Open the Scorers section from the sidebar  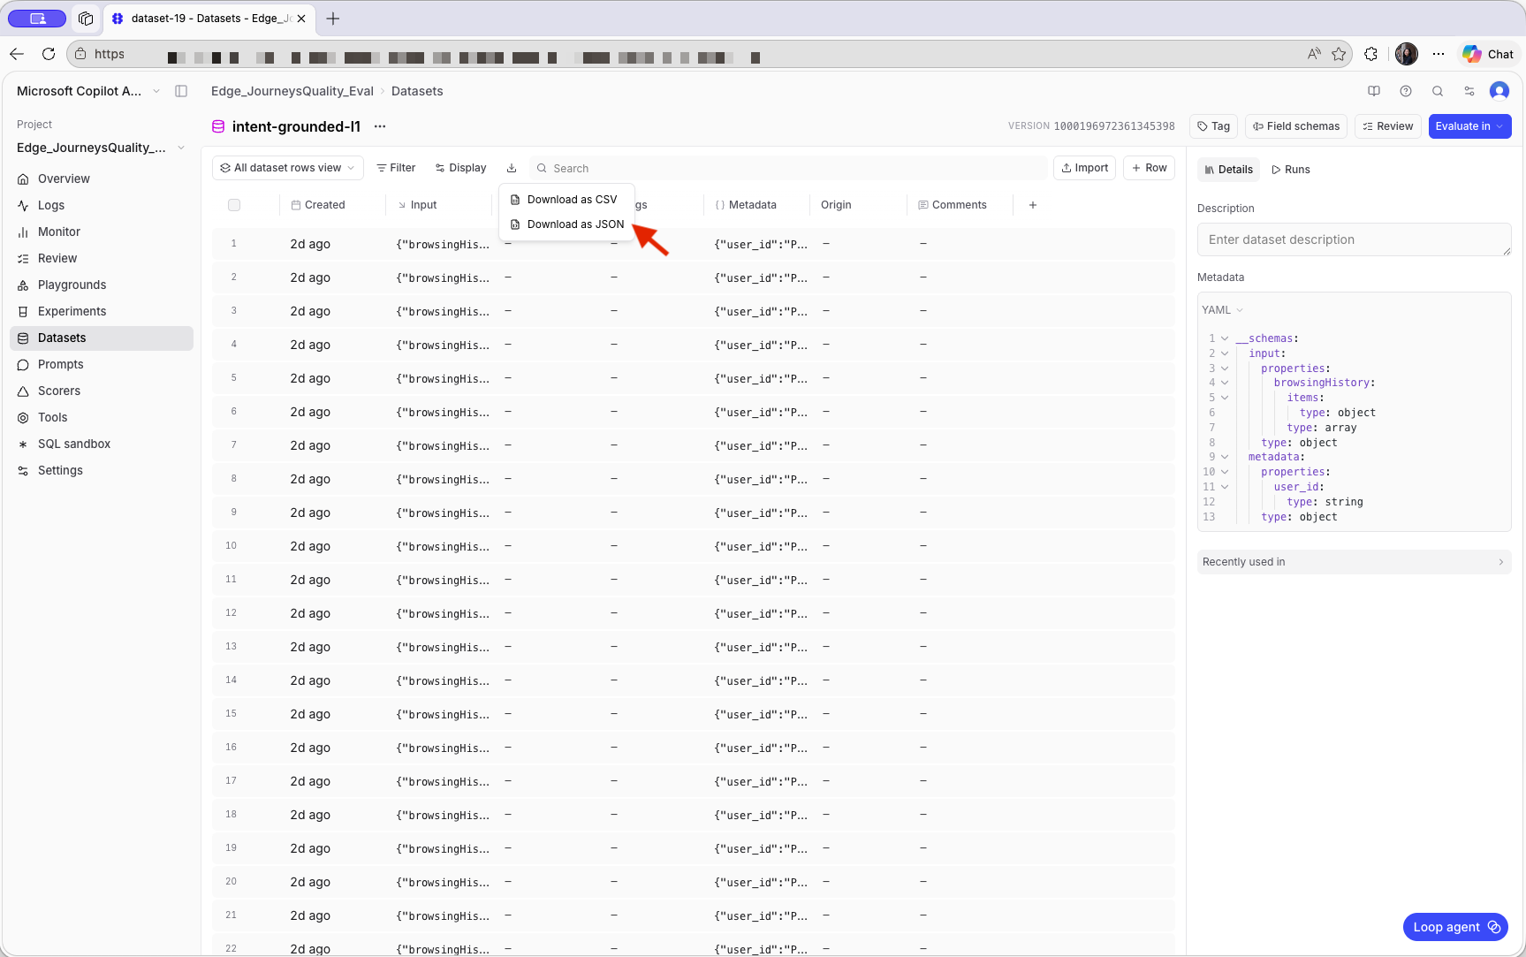click(58, 391)
